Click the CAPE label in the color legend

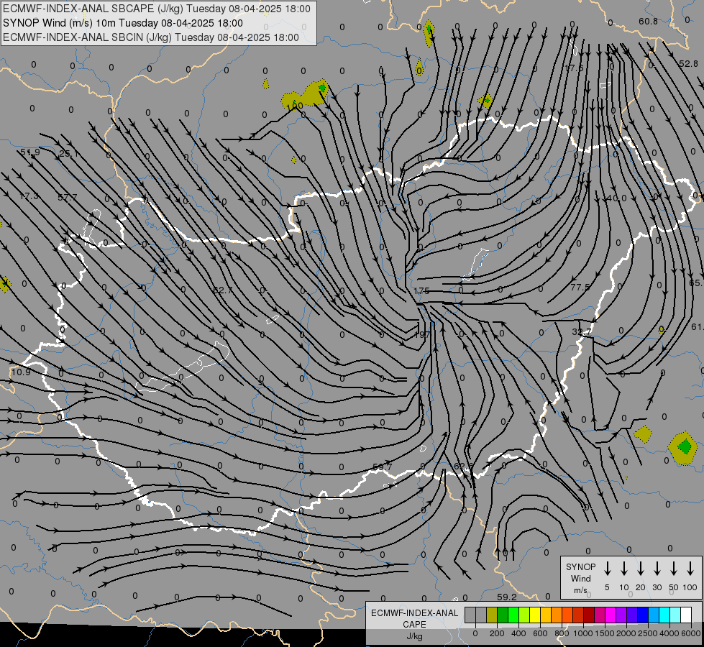click(414, 625)
